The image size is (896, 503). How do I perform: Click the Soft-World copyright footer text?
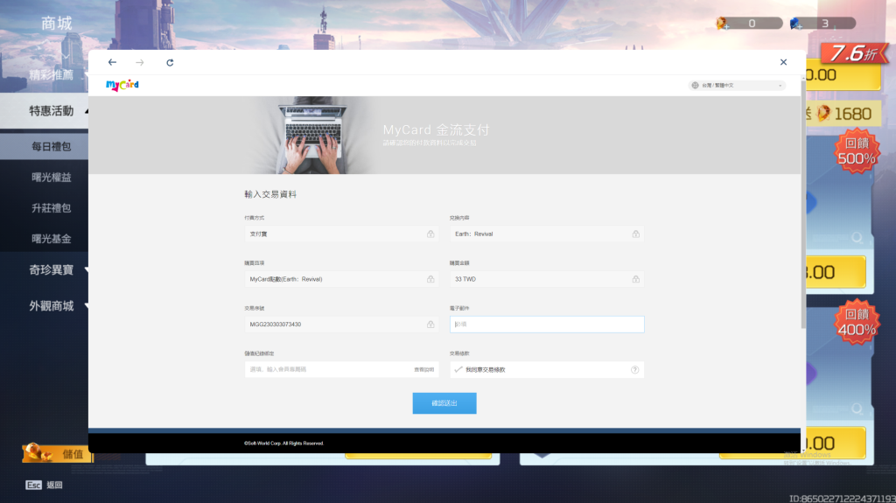(x=284, y=443)
